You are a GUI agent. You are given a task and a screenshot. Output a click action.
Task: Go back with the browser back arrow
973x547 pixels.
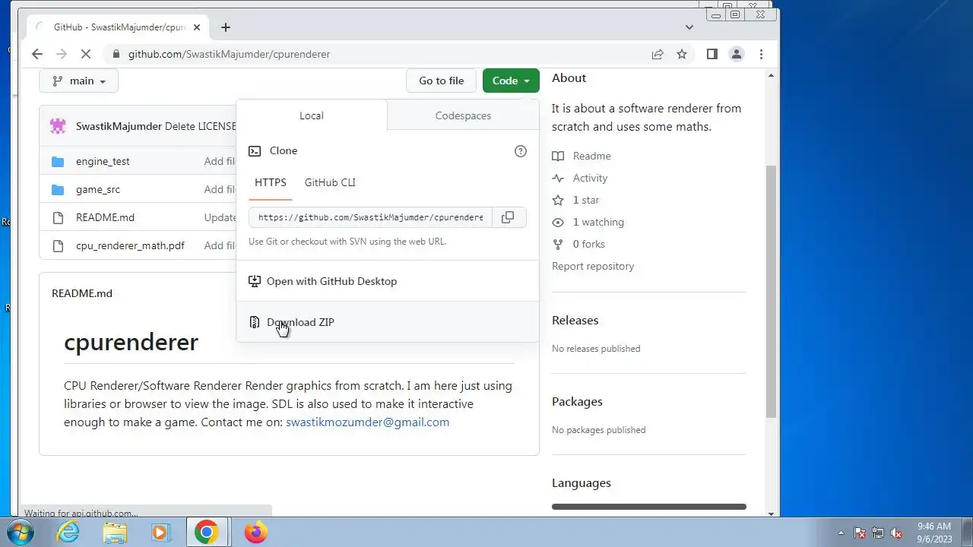36,54
